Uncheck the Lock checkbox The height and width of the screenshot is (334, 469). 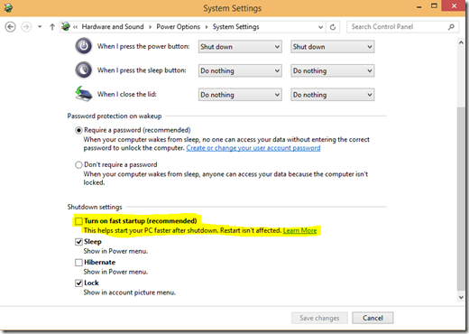pyautogui.click(x=78, y=283)
